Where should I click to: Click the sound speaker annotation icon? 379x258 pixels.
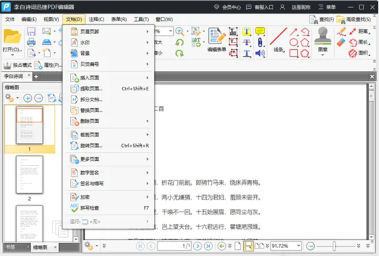click(260, 53)
